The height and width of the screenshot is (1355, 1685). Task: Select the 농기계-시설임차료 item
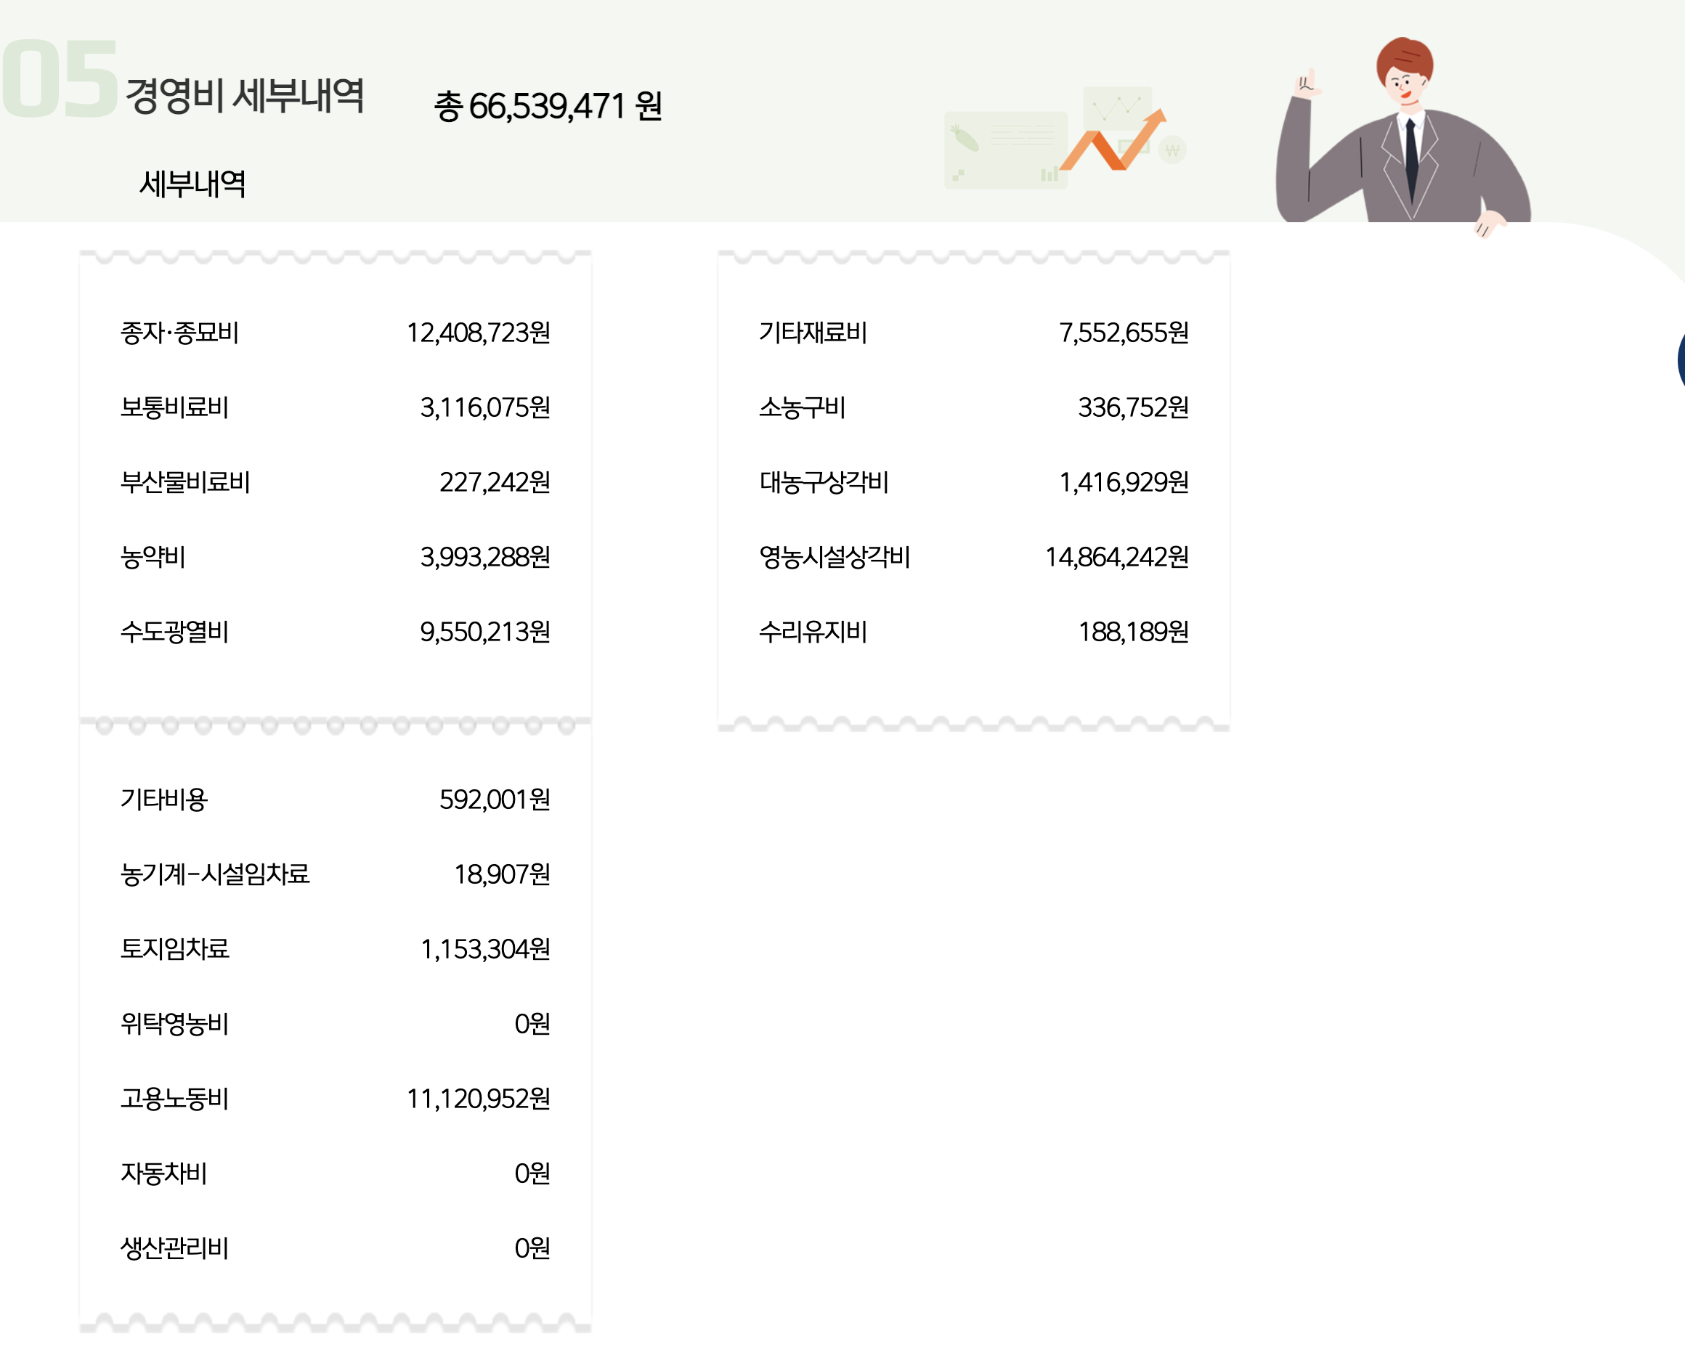pos(215,874)
